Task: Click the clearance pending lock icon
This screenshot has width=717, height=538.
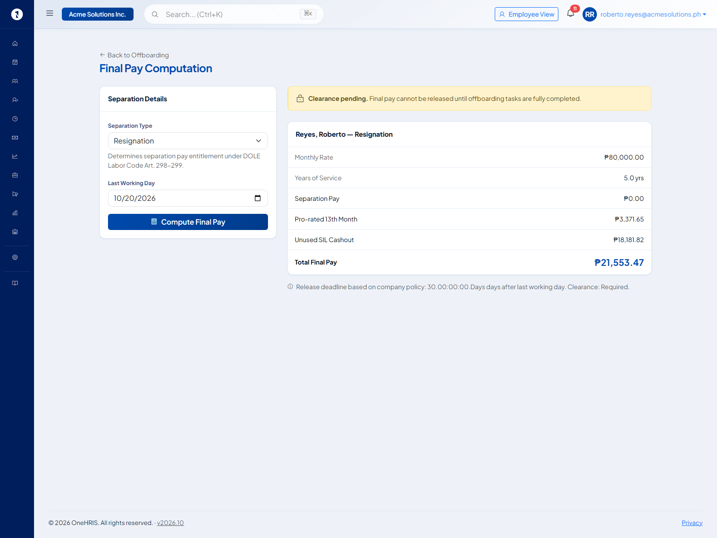Action: 300,99
